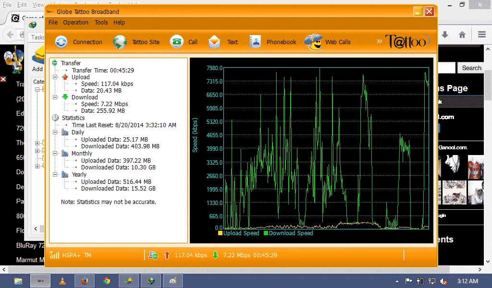Image resolution: width=492 pixels, height=288 pixels.
Task: Click the taskbar clock 3:12 AM
Action: pos(467,281)
